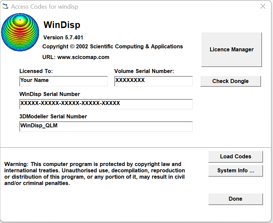Open the Licence Manager
This screenshot has height=223, width=273.
coord(232,50)
